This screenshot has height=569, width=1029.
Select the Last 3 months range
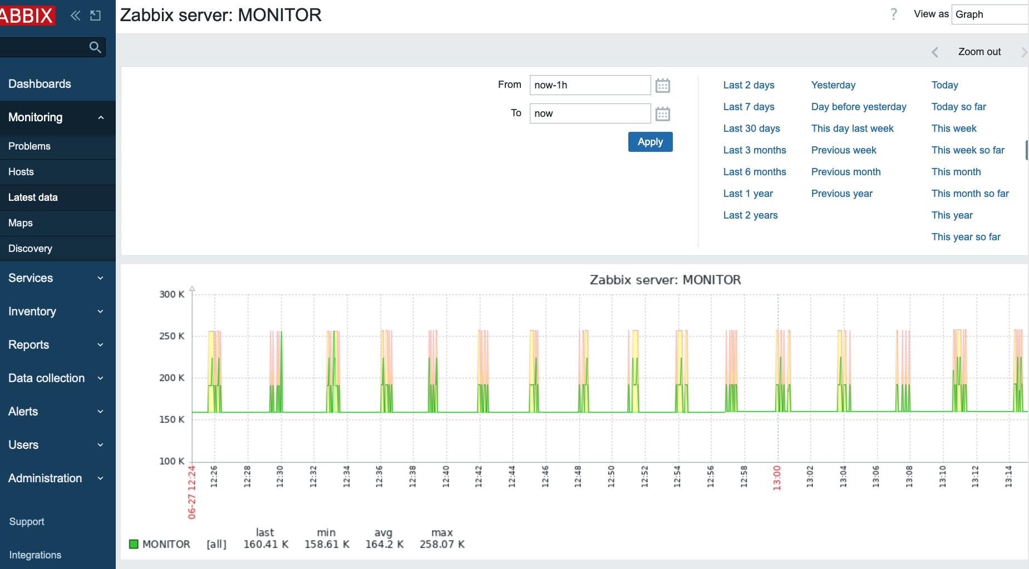coord(755,150)
